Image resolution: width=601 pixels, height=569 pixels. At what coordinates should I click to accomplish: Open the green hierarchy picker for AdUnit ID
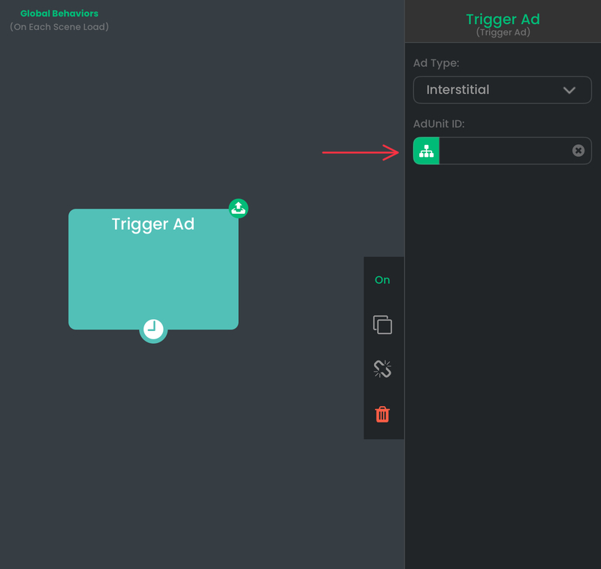point(426,151)
